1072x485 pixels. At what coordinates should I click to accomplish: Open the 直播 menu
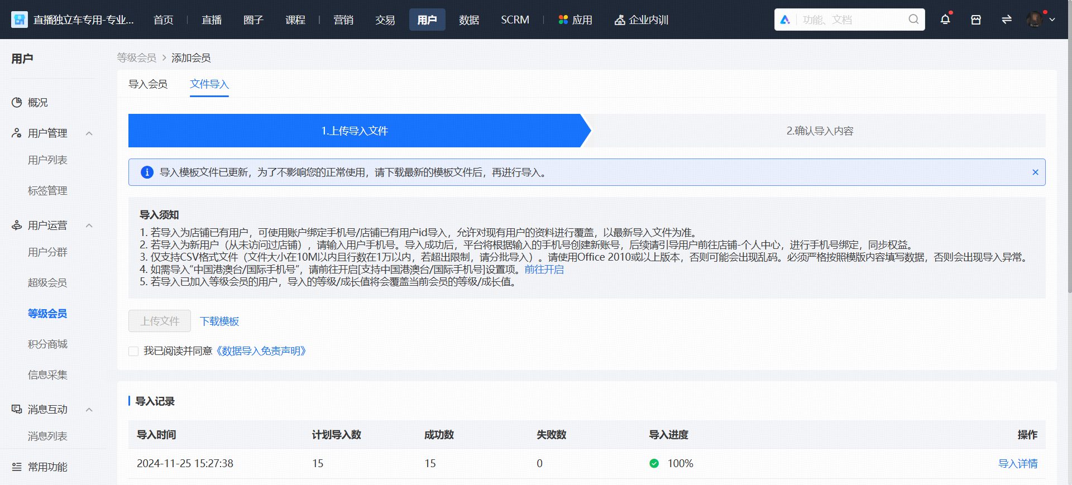pyautogui.click(x=212, y=20)
